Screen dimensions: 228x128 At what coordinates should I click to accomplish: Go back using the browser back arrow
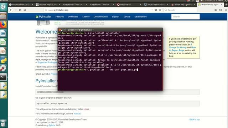coord(11,10)
